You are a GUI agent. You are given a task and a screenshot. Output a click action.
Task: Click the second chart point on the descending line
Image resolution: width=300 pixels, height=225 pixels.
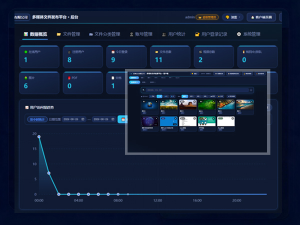(x=49, y=173)
